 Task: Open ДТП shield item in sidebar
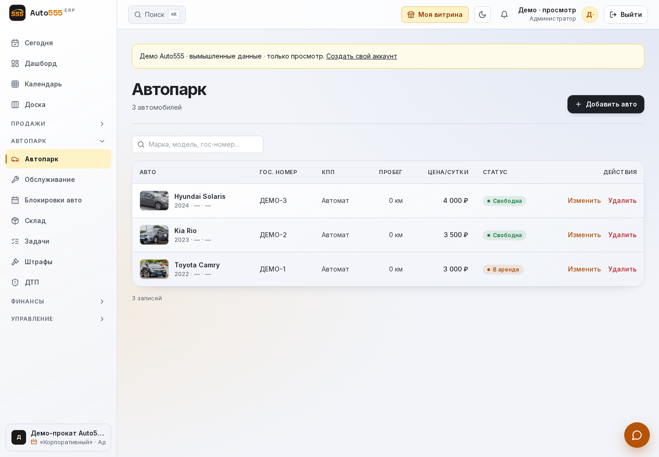click(58, 282)
